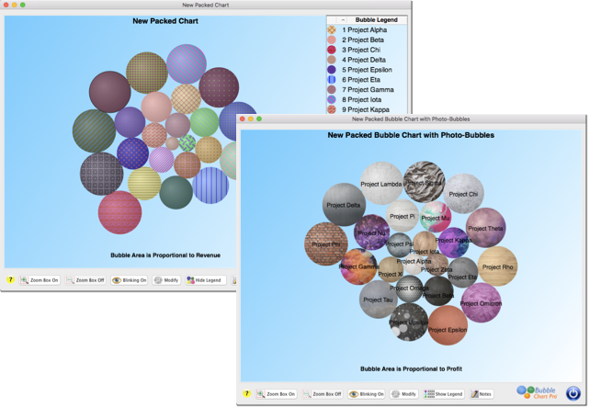This screenshot has height=408, width=590.
Task: Turn Zoom Box On in front window
Action: point(277,393)
